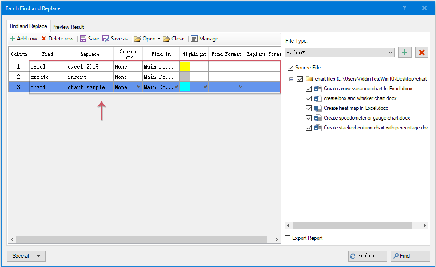Click the Add row plus icon
The height and width of the screenshot is (267, 436).
12,39
